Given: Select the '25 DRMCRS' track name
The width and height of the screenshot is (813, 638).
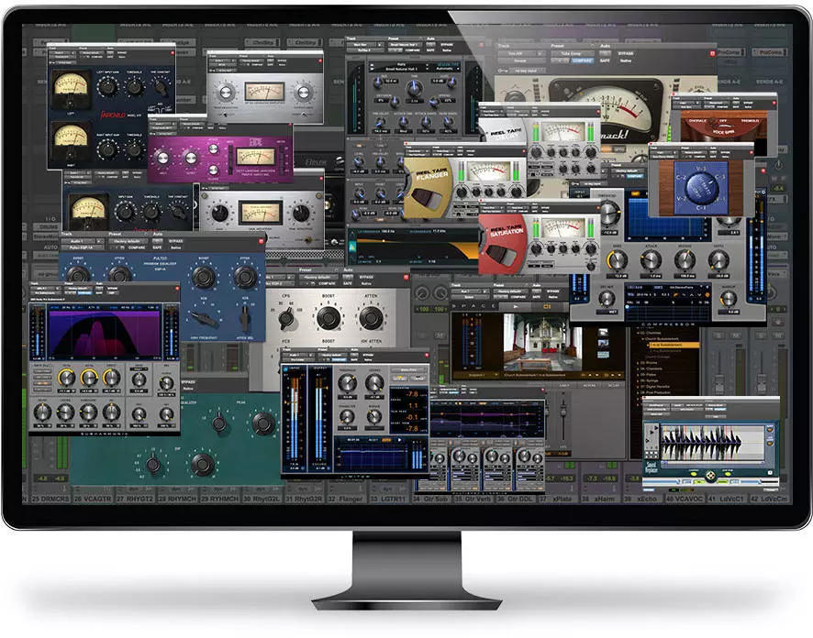Looking at the screenshot, I should tap(50, 499).
